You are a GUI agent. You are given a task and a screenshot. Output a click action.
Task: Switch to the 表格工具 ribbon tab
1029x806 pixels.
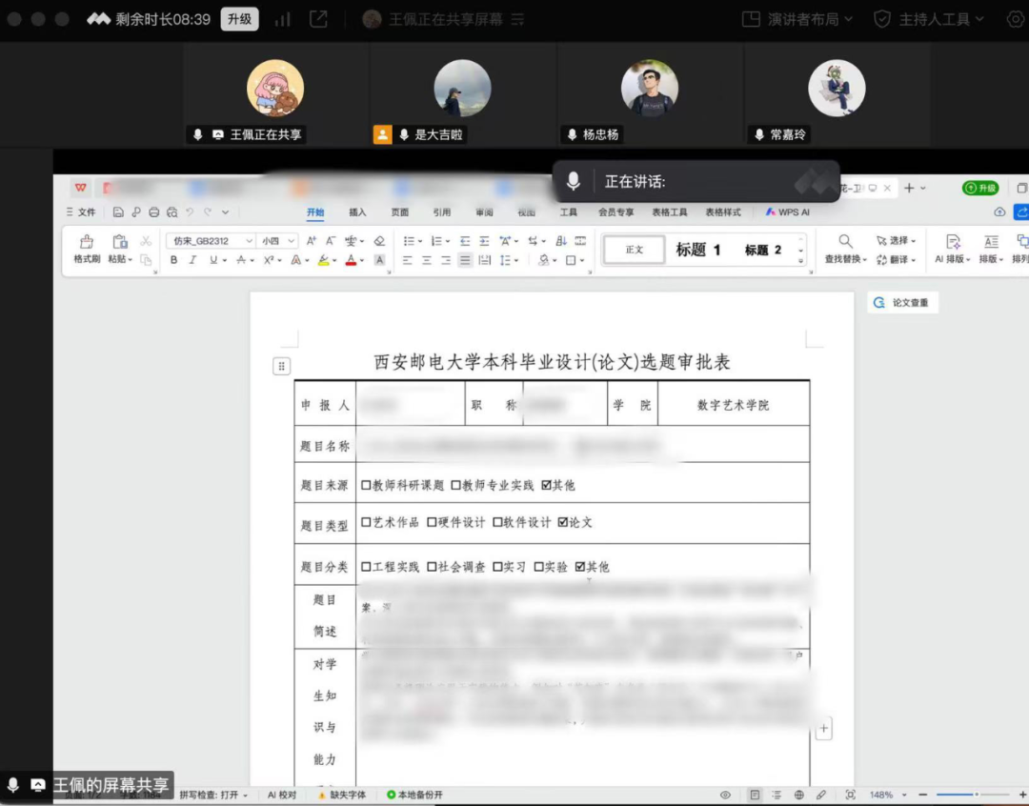coord(670,212)
